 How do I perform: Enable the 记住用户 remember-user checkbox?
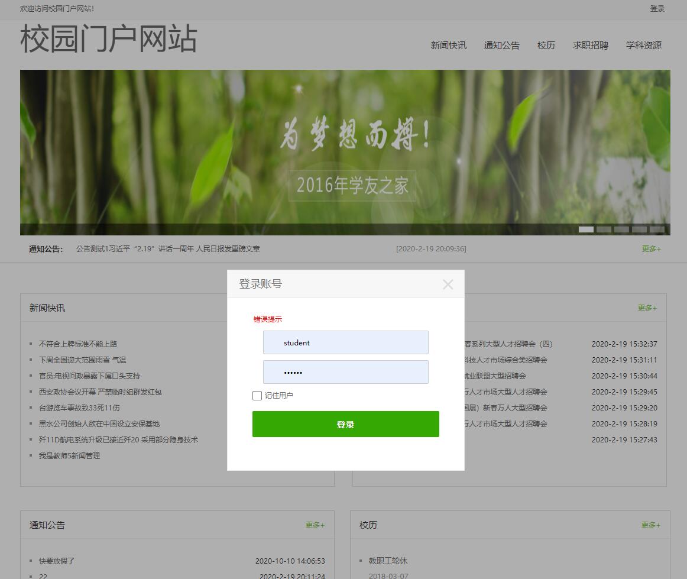pyautogui.click(x=257, y=395)
